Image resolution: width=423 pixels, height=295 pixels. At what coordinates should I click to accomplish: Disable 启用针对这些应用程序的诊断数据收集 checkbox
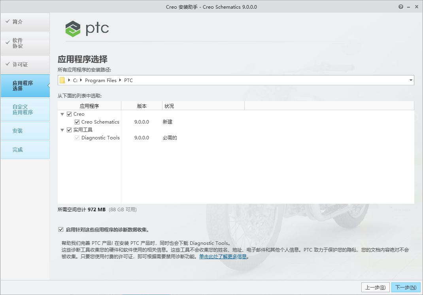[61, 229]
